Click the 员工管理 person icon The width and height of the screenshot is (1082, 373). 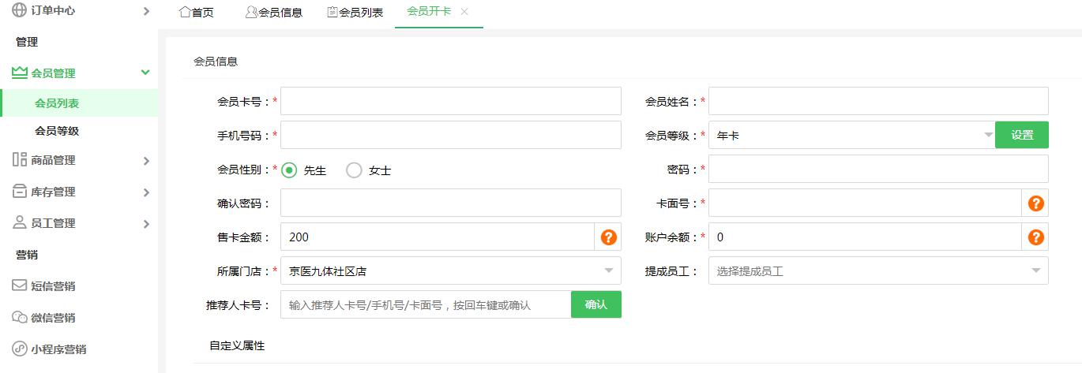click(20, 223)
